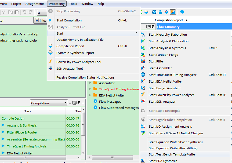
Task: Click the Start Assembler icon
Action: (x=143, y=68)
